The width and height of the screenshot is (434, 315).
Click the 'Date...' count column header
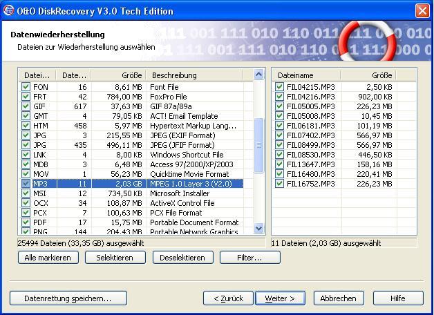[x=74, y=75]
